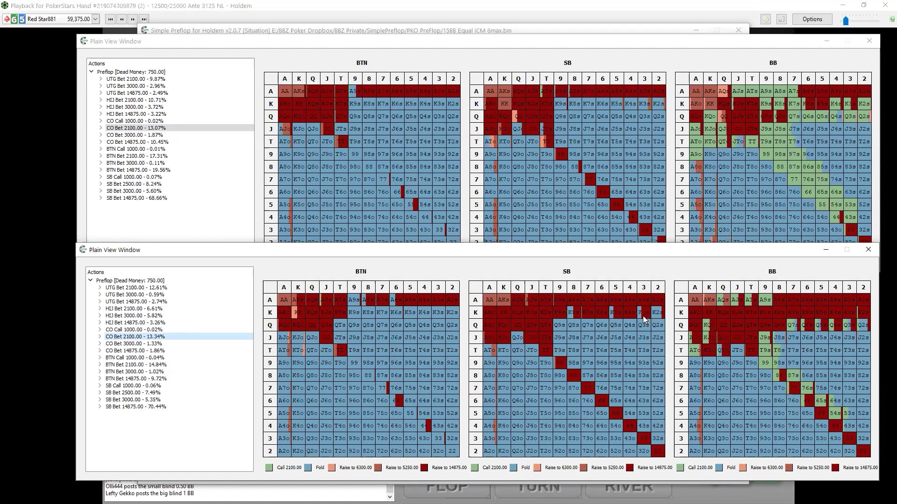Click the forward one step button
This screenshot has height=504, width=897.
[x=133, y=19]
